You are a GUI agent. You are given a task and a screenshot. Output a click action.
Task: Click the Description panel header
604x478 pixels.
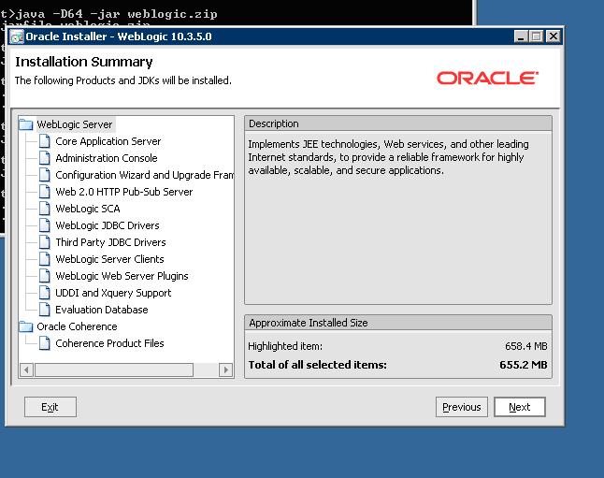tap(398, 123)
